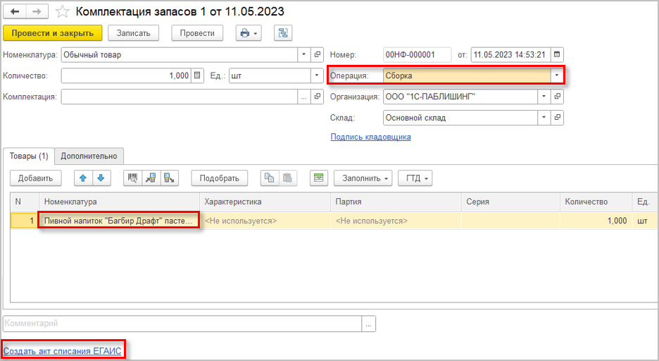Screen dimensions: 659x361
Task: Switch to the Дополнительно tab
Action: click(89, 156)
